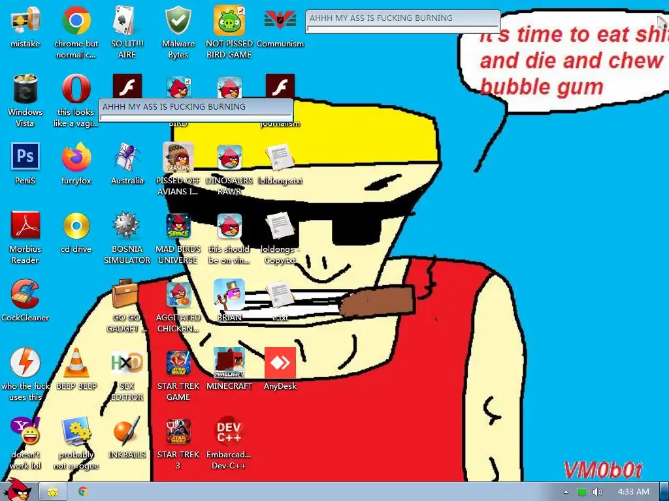Open the BRIAN slingshot bird icon
Screen dimensions: 669x501
tap(229, 294)
